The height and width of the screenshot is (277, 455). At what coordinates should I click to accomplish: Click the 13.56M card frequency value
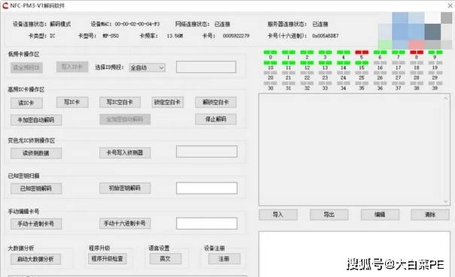coord(174,36)
